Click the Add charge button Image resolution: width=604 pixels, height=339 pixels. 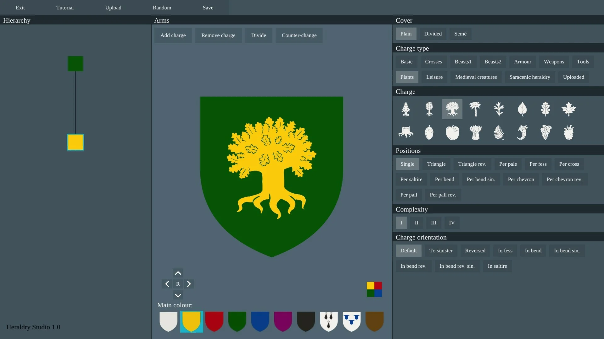point(173,35)
